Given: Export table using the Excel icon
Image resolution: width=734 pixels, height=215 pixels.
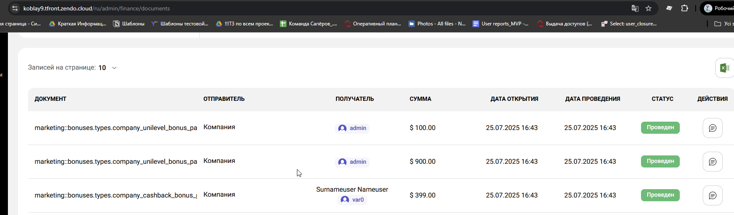Looking at the screenshot, I should pos(725,68).
